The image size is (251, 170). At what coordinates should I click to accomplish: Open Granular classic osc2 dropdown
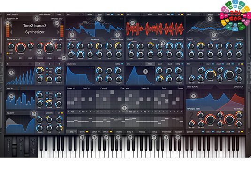pyautogui.click(x=176, y=39)
